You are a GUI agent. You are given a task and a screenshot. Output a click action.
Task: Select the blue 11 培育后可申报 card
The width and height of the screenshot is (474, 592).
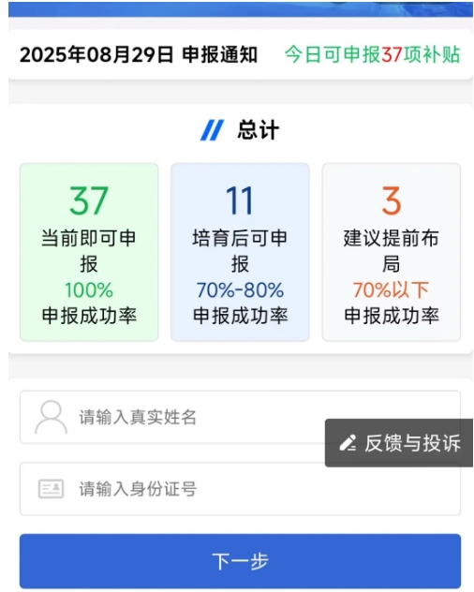240,252
